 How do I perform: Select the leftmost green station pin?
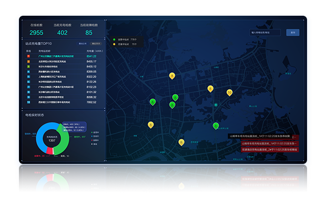[152, 102]
